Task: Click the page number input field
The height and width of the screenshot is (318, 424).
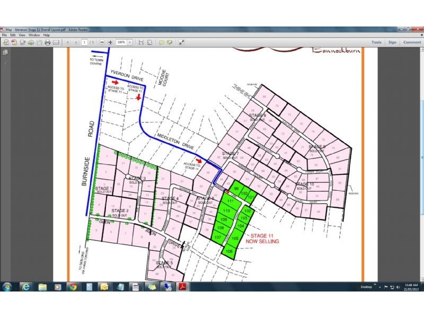Action: tap(83, 41)
